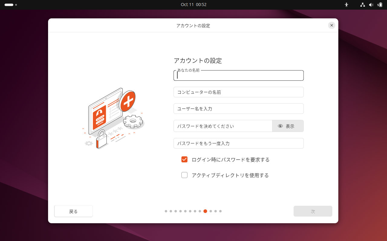Viewport: 387px width, 241px height.
Task: Click the ユーザー名を入力 field
Action: (238, 108)
